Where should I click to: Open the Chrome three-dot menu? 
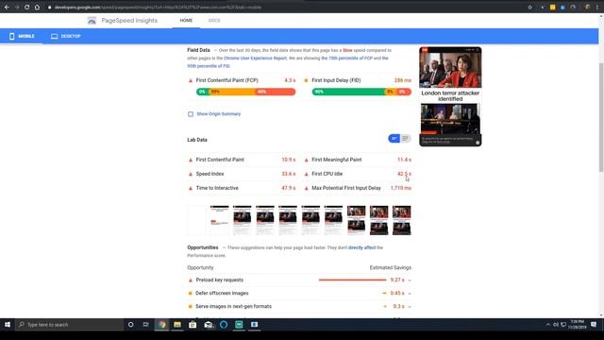pos(597,7)
